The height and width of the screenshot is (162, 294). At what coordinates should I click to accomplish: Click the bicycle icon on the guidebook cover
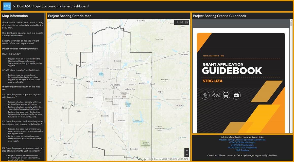(x=215, y=95)
